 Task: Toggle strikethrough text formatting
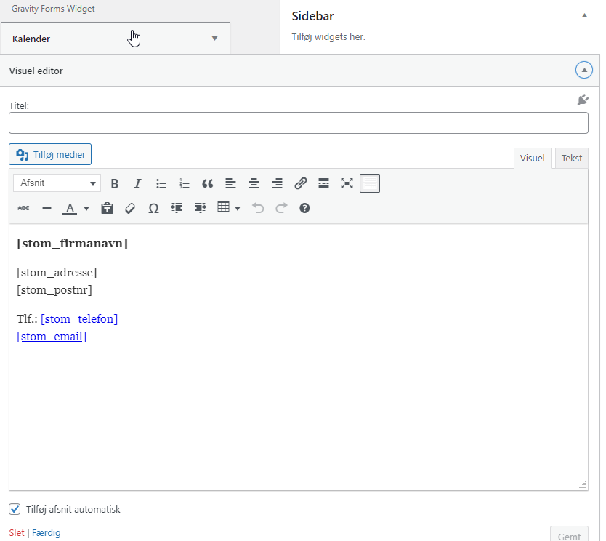[x=23, y=208]
